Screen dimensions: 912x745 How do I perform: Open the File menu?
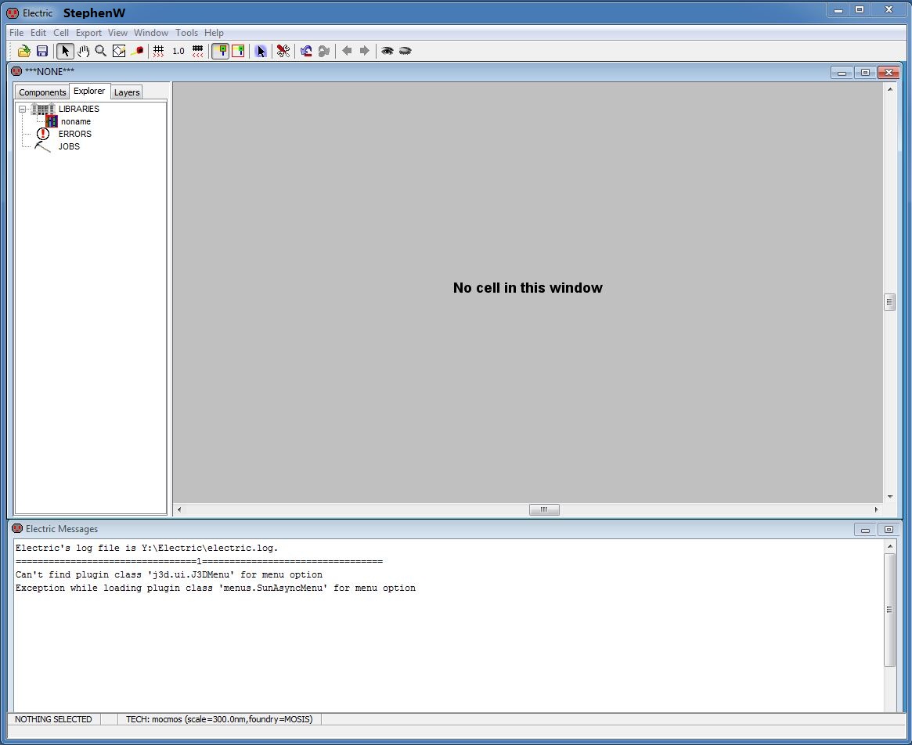16,33
